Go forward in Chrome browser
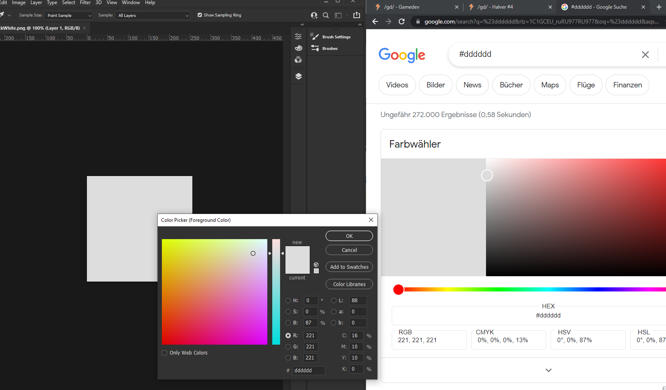This screenshot has width=666, height=390. click(388, 21)
